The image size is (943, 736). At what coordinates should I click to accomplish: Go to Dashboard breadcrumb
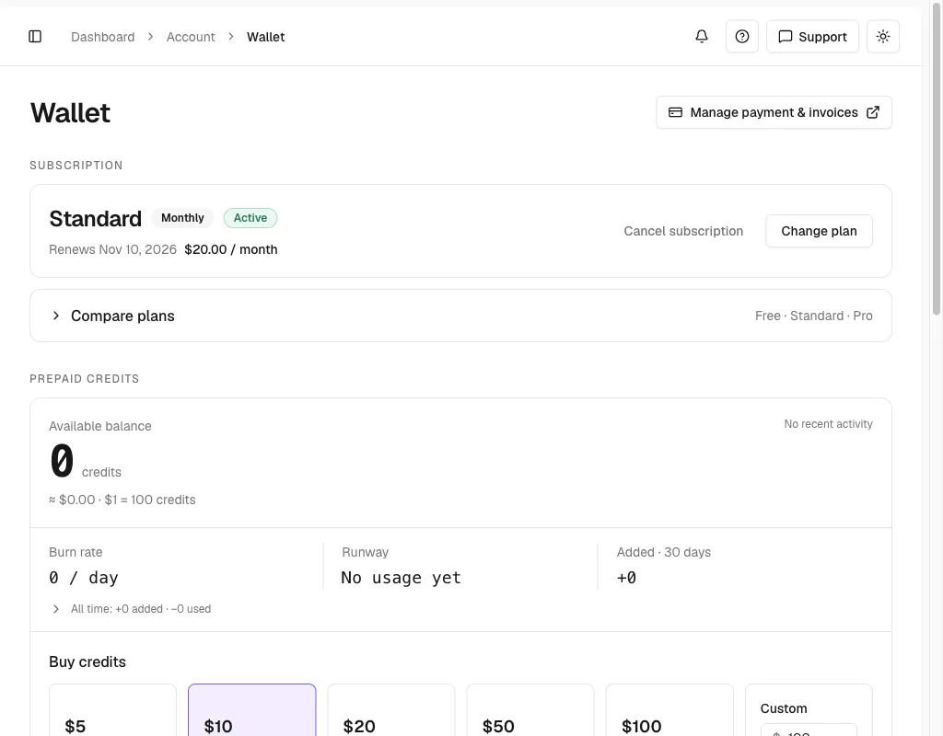[x=103, y=37]
